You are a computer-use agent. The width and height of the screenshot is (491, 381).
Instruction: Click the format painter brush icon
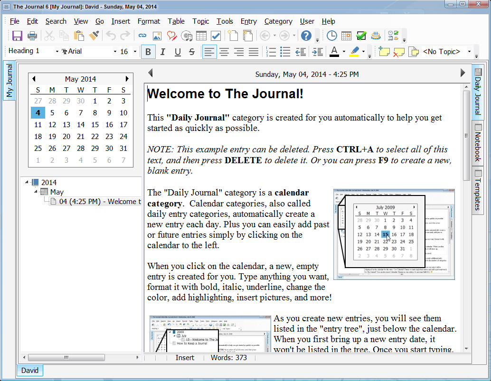[x=94, y=36]
